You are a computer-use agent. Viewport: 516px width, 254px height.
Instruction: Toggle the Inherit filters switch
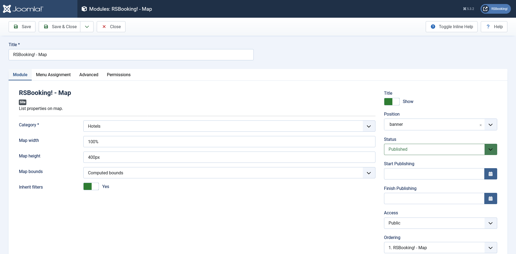pyautogui.click(x=91, y=186)
